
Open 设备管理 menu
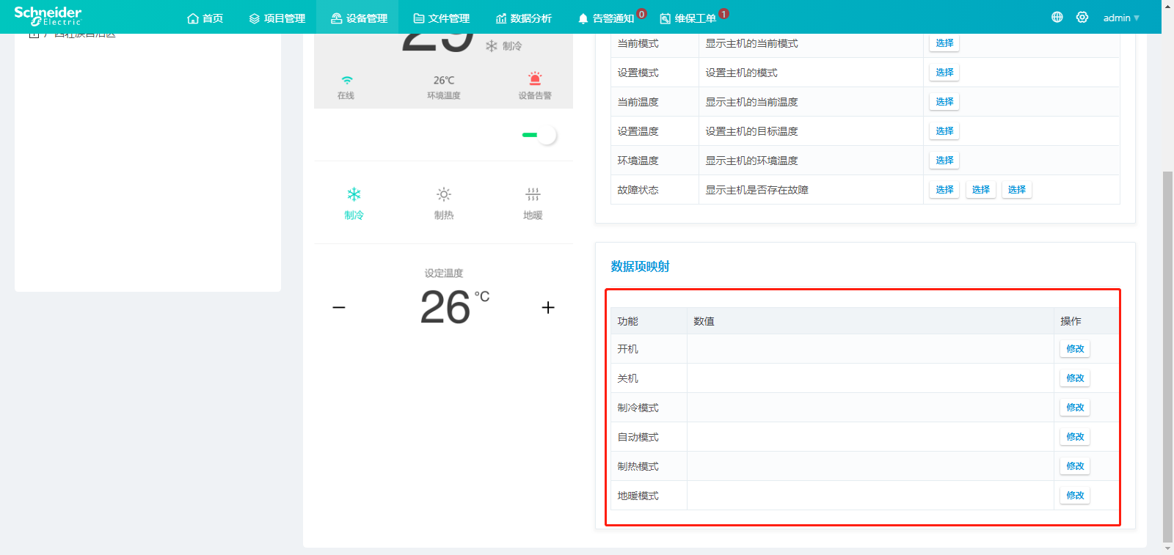359,18
